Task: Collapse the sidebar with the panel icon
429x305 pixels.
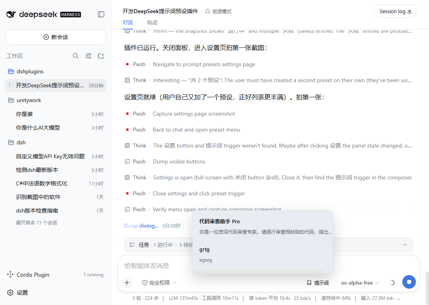Action: (x=101, y=14)
